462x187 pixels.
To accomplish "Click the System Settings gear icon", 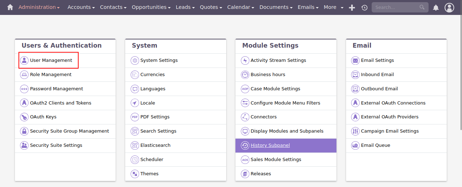I will click(135, 60).
